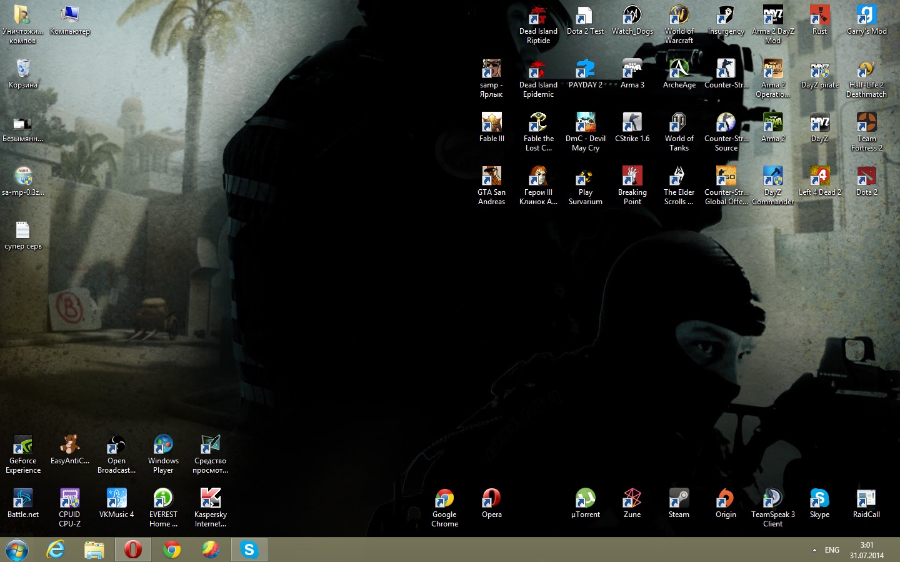Launch the Dota 2 Test icon

(585, 21)
